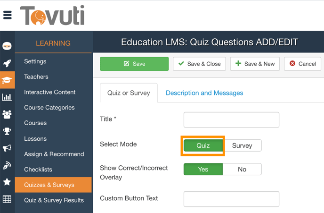Switch Select Mode to Survey

[x=242, y=145]
